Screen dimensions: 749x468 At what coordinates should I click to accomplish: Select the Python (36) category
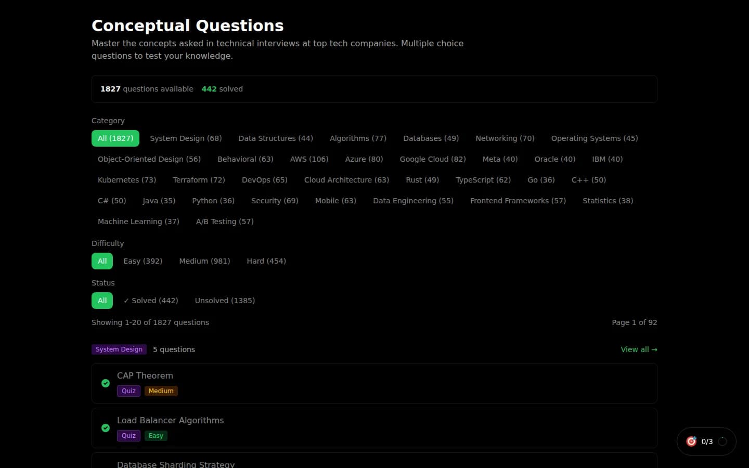(213, 201)
